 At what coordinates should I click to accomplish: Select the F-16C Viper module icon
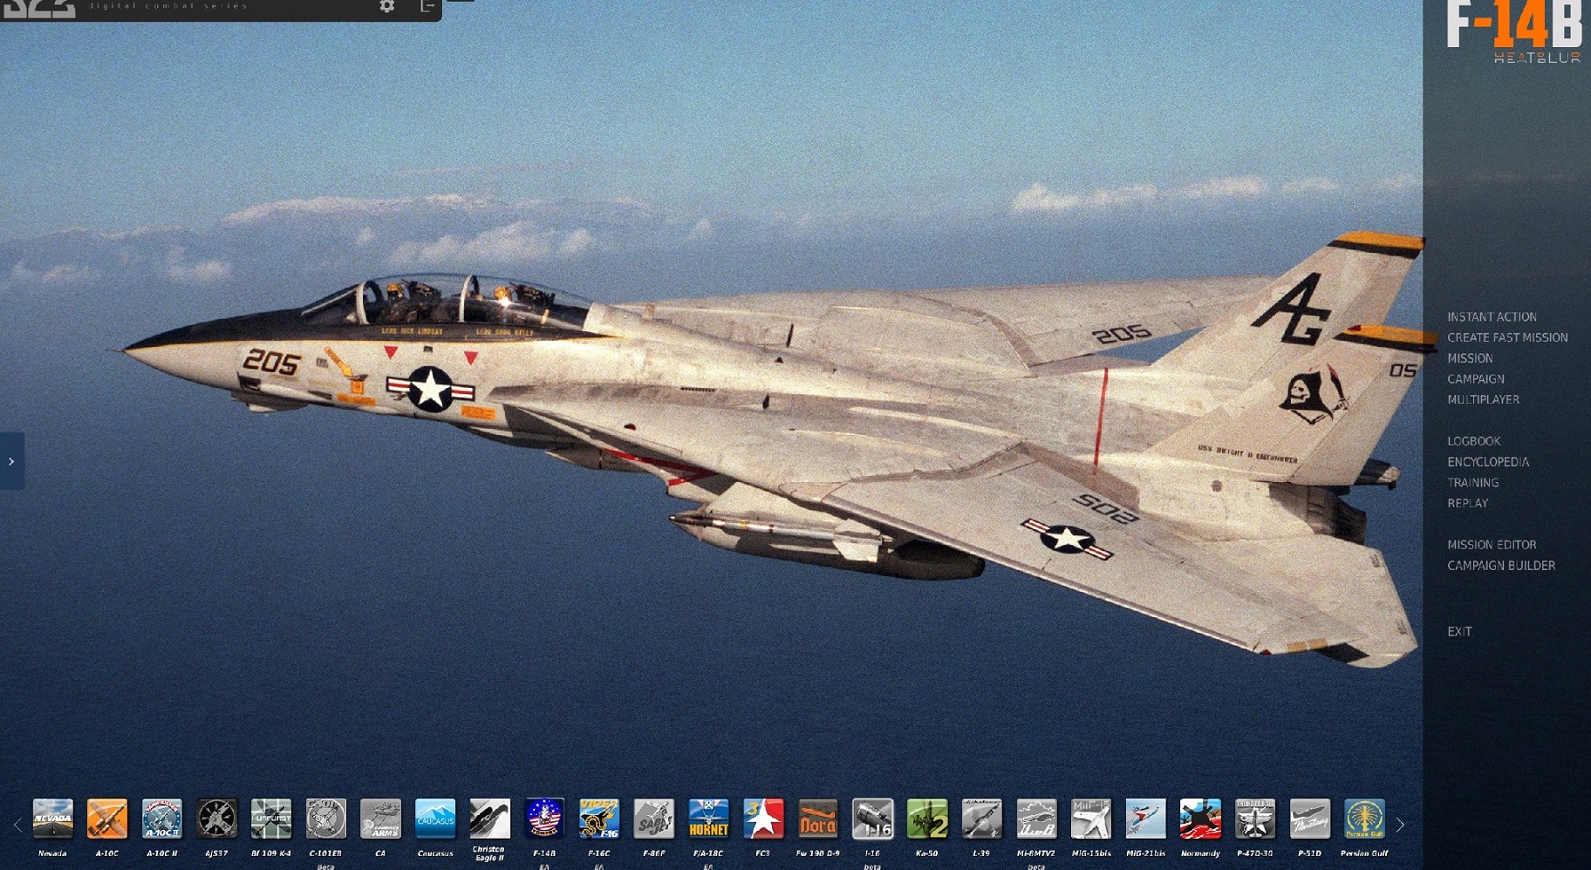click(599, 819)
